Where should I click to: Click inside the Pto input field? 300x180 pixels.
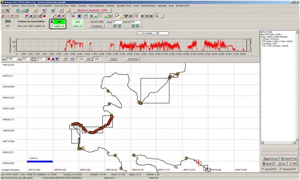[12, 59]
